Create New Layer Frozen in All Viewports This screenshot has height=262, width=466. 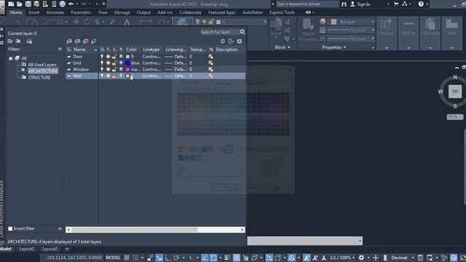pos(78,41)
